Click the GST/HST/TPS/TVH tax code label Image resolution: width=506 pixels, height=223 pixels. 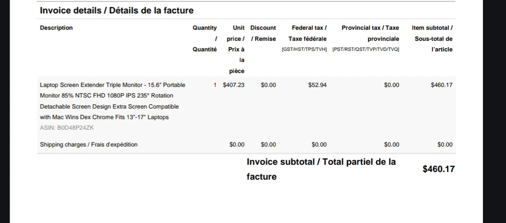pyautogui.click(x=304, y=50)
